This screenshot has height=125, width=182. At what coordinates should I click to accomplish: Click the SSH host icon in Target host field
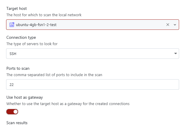pos(12,25)
